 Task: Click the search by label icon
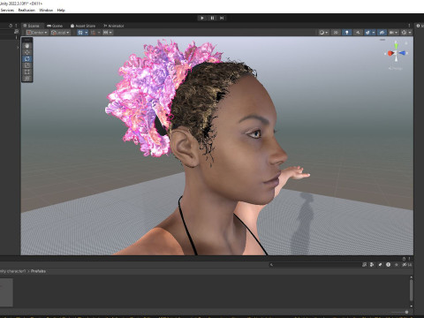(x=380, y=265)
